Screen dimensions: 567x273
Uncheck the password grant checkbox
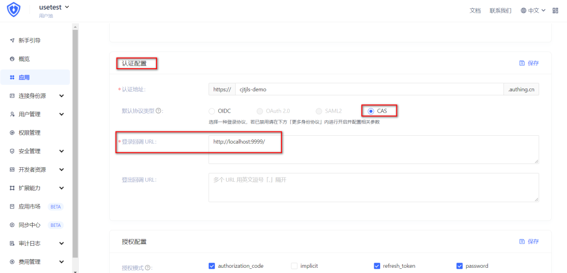(x=459, y=266)
